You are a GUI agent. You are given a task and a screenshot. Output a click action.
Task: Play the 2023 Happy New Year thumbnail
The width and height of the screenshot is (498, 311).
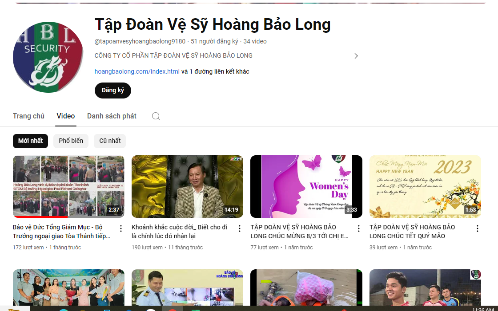point(425,186)
